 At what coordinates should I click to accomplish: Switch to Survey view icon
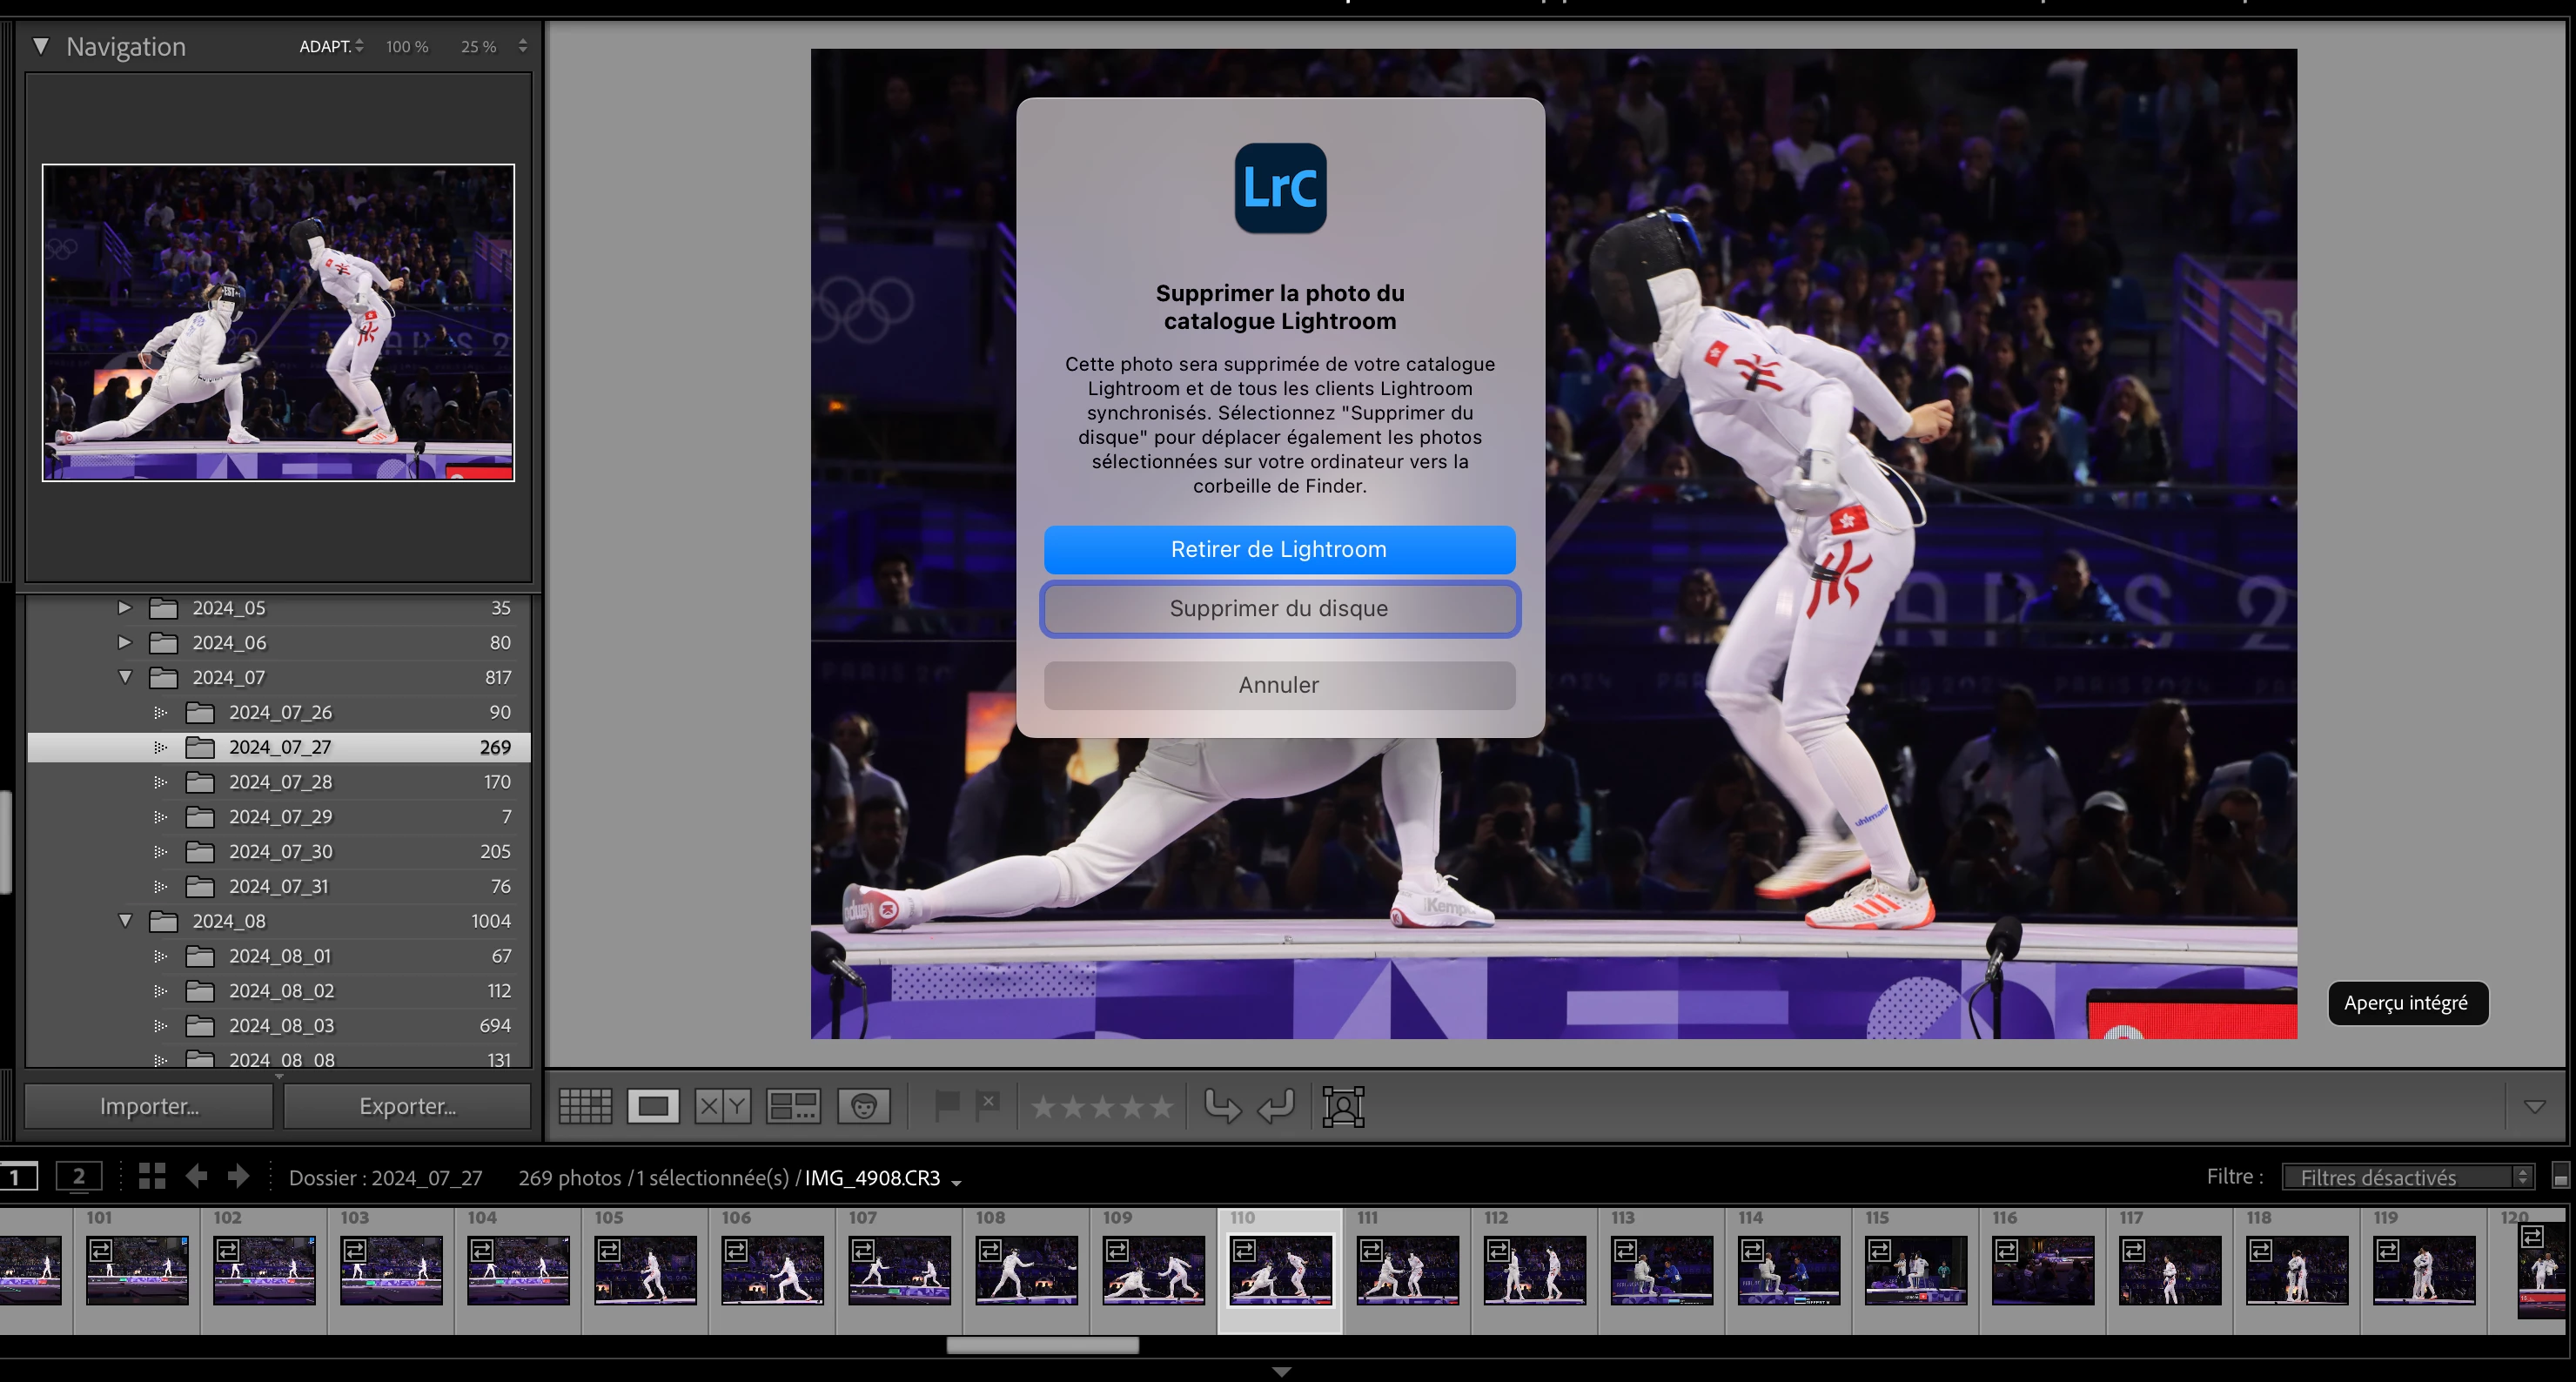[793, 1106]
